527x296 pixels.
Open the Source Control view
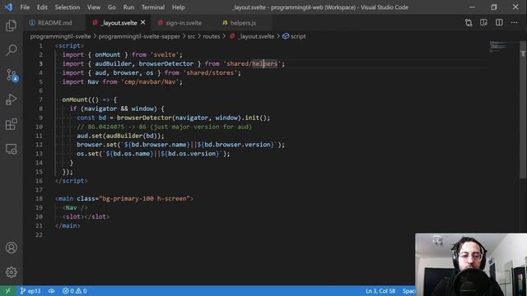click(x=12, y=75)
